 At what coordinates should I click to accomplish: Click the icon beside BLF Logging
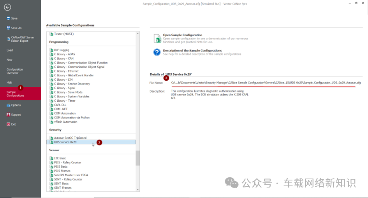coord(52,50)
